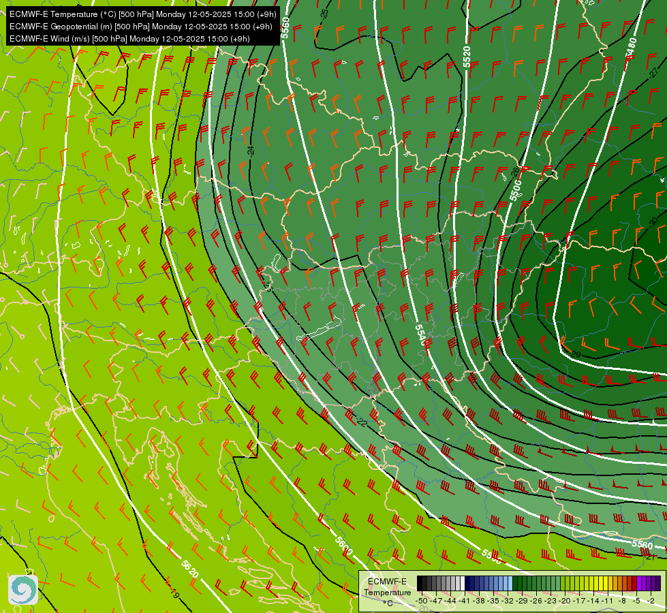Screen dimensions: 667x613
Task: Click the legend scale value -20
Action: [565, 601]
